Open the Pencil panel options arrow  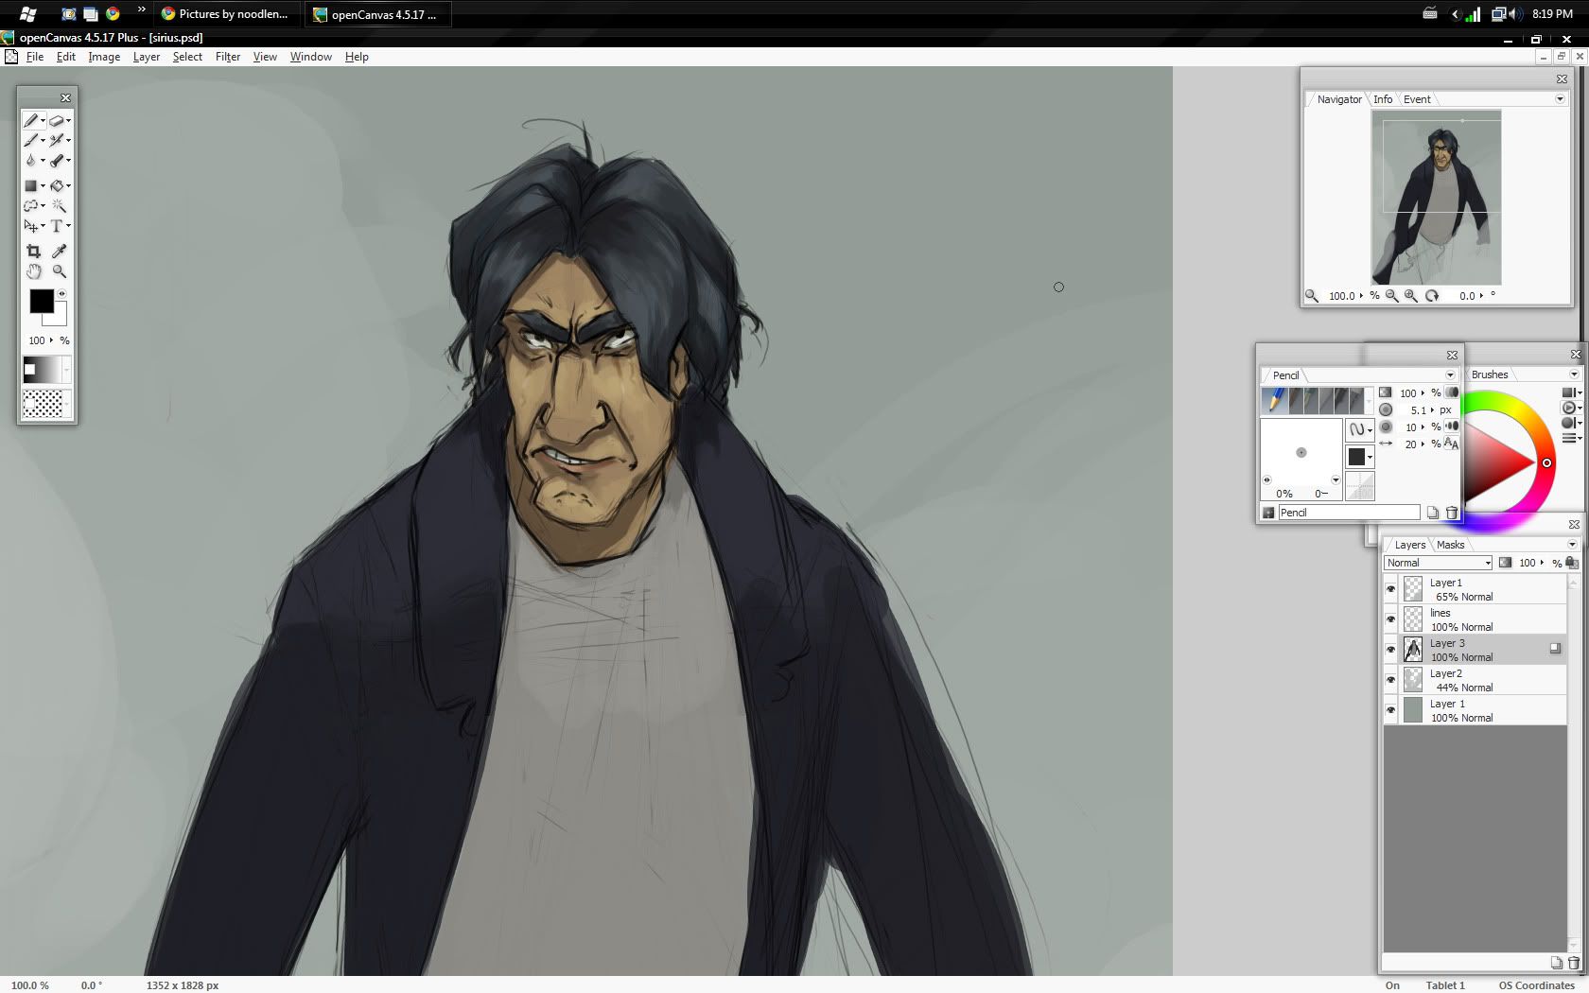coord(1450,375)
